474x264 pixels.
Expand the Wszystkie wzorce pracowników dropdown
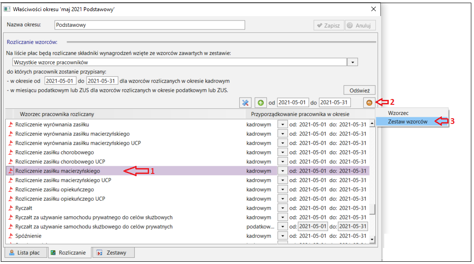pyautogui.click(x=353, y=62)
